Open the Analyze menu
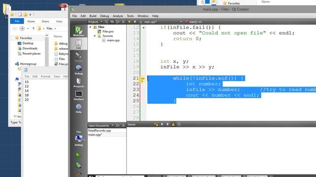Image resolution: width=316 pixels, height=177 pixels. (x=118, y=16)
